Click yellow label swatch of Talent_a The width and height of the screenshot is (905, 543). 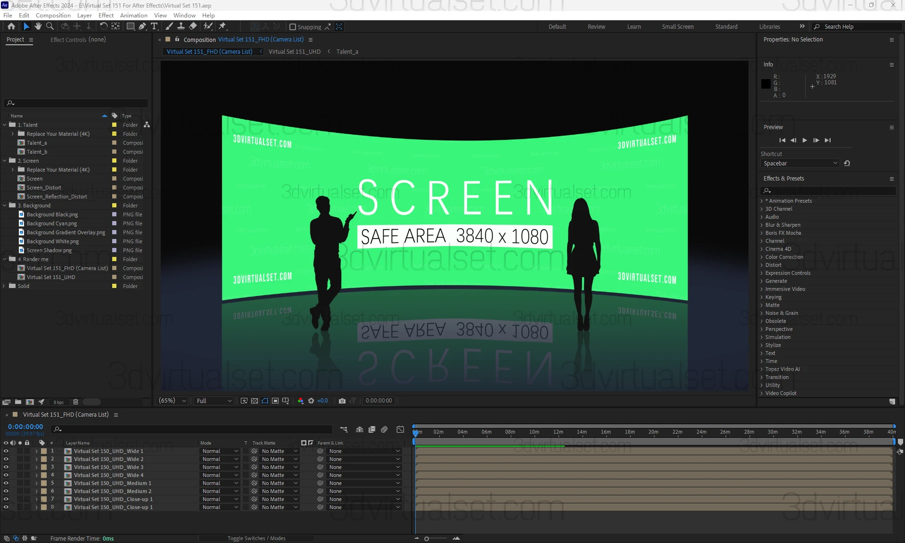pos(114,143)
